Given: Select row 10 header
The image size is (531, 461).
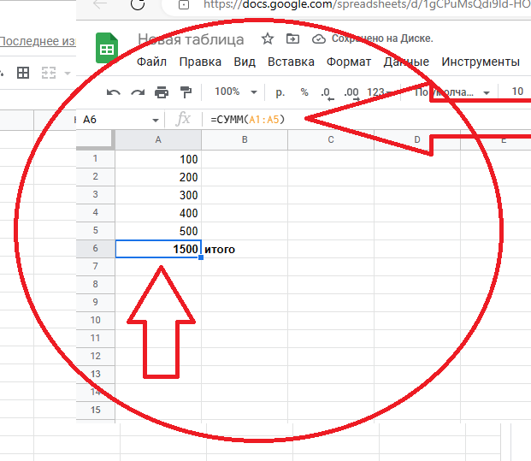Looking at the screenshot, I should point(96,320).
